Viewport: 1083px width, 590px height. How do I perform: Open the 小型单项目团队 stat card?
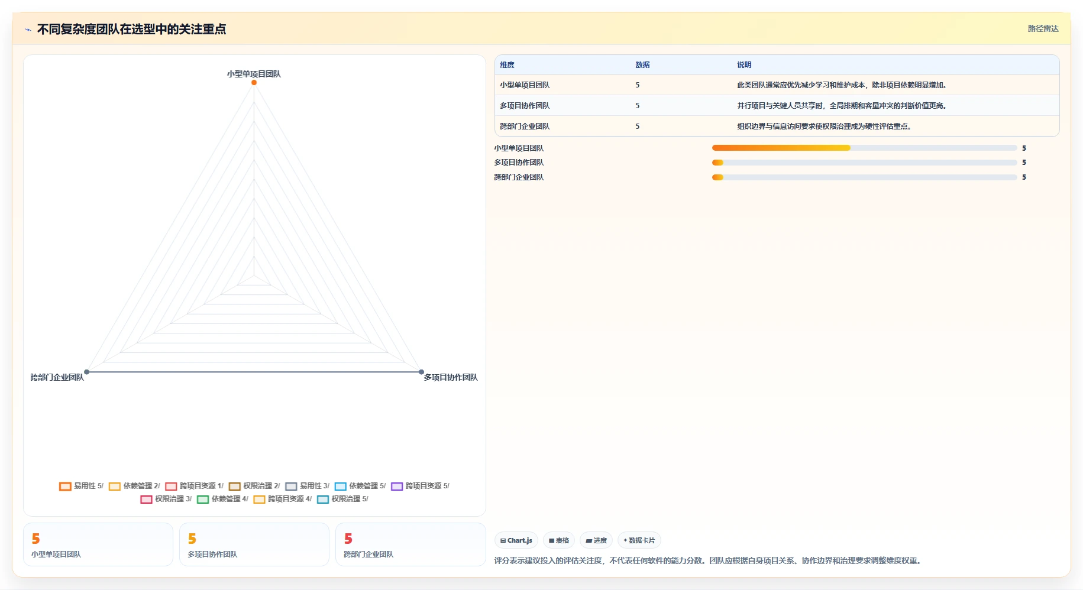coord(98,544)
